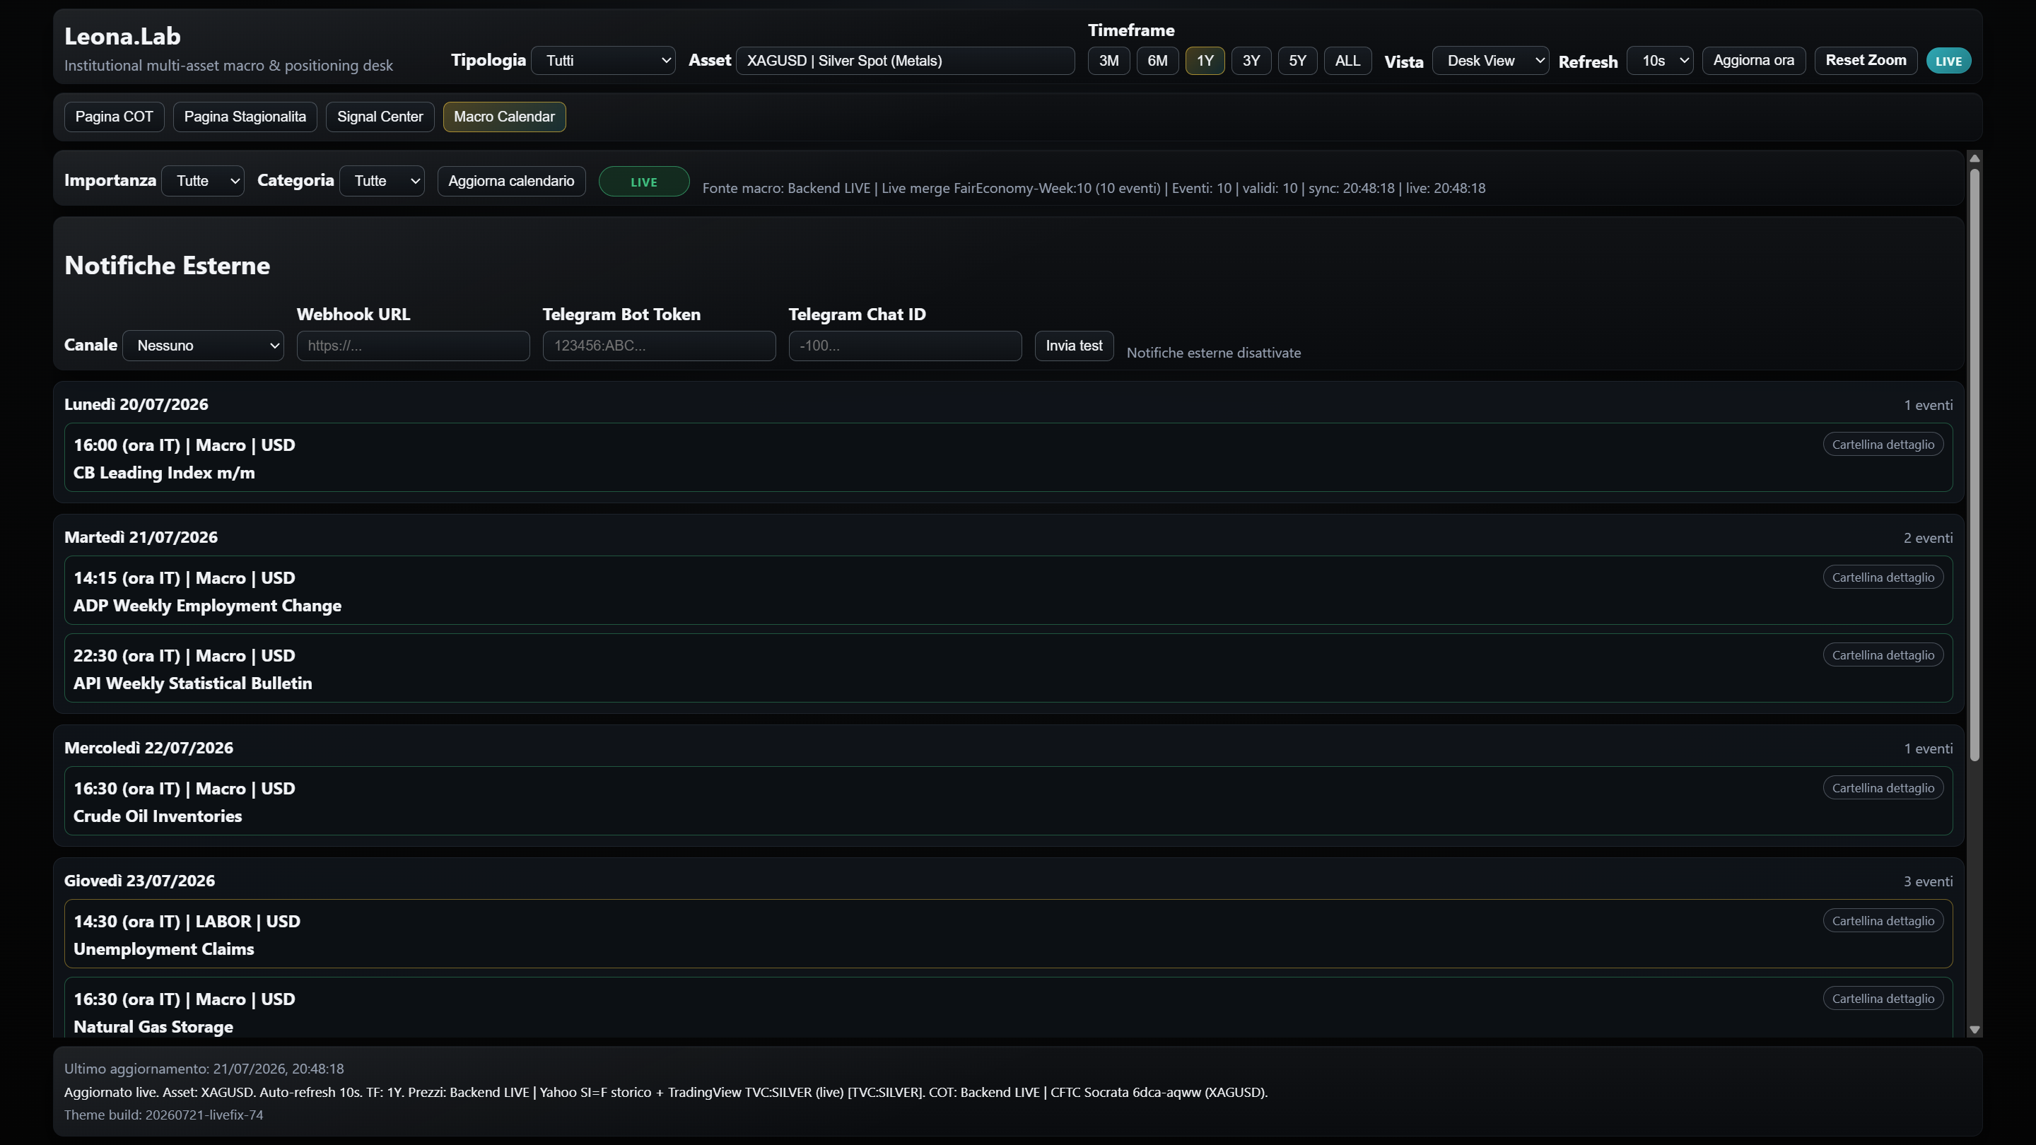Focus the Webhook URL input field

pyautogui.click(x=413, y=346)
